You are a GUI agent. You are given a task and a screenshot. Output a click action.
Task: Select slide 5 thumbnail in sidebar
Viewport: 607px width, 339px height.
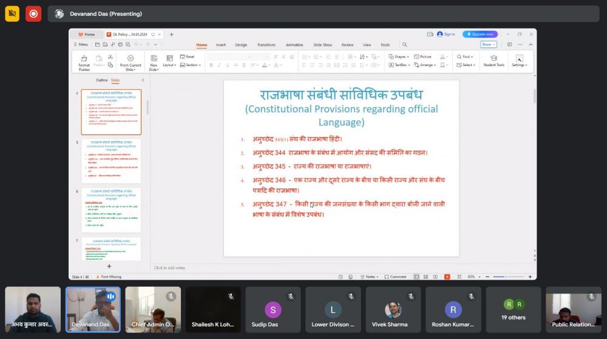coord(111,162)
